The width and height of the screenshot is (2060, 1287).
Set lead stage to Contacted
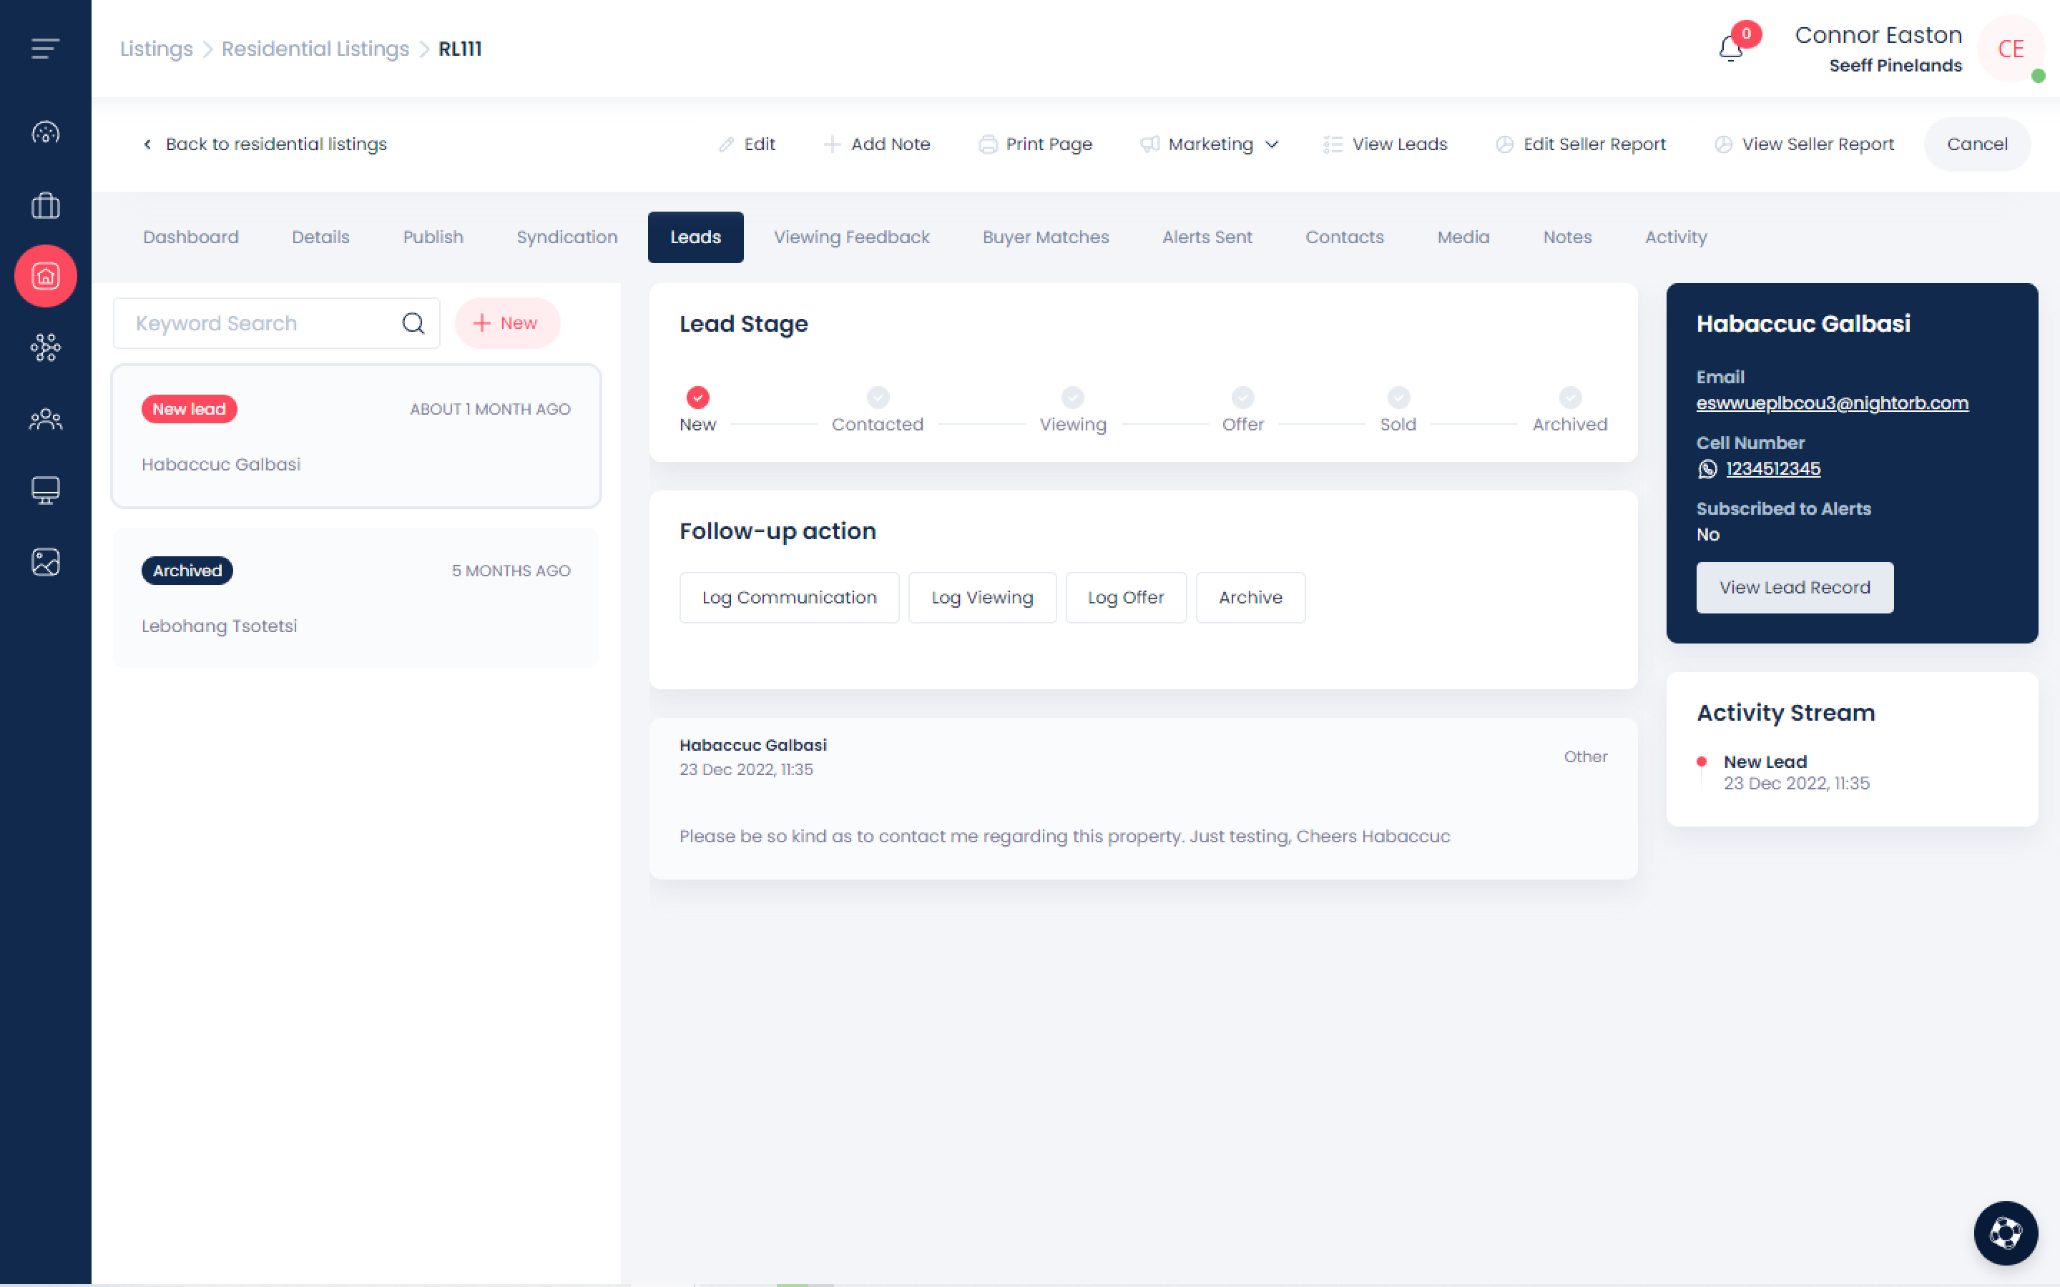[x=878, y=398]
